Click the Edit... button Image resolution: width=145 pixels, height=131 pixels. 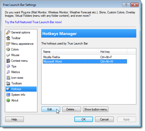(x=51, y=109)
